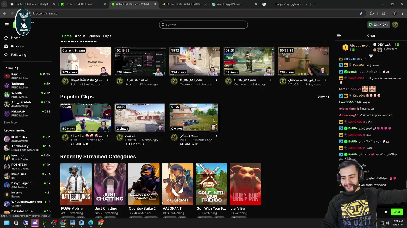The image size is (407, 228).
Task: Click the green Chat send button
Action: (397, 212)
